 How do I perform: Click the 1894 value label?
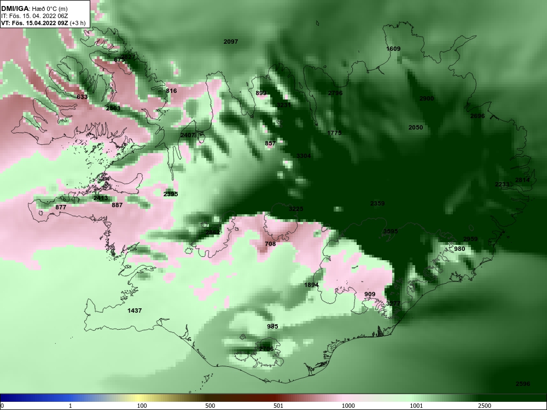pos(311,285)
